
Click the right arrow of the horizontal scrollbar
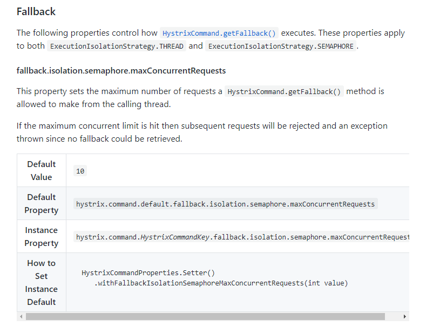[405, 316]
